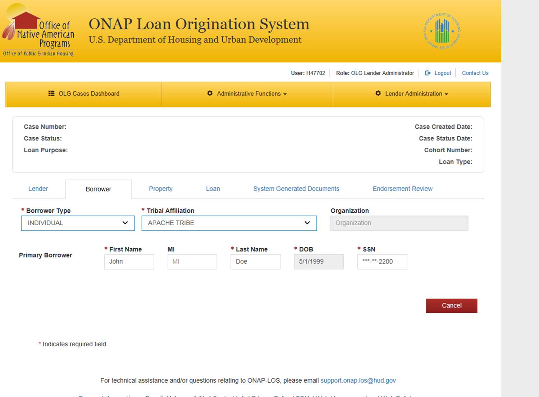Click the disabled Organization input field
This screenshot has width=539, height=397.
click(x=399, y=223)
